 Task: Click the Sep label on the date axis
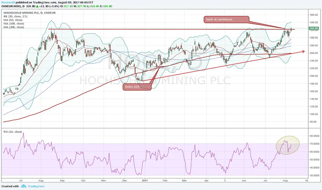point(62,181)
